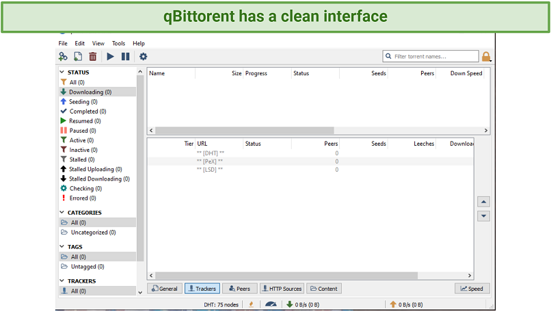Image resolution: width=551 pixels, height=312 pixels.
Task: Sort torrents by Progress column
Action: point(267,73)
